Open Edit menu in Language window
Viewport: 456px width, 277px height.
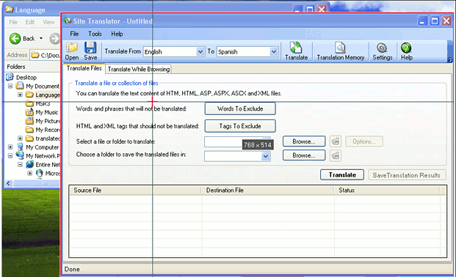[30, 22]
